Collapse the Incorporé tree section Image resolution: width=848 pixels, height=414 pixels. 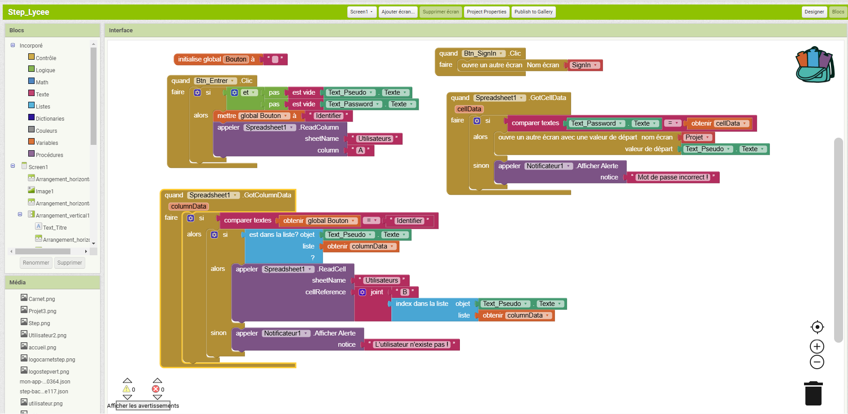(12, 45)
